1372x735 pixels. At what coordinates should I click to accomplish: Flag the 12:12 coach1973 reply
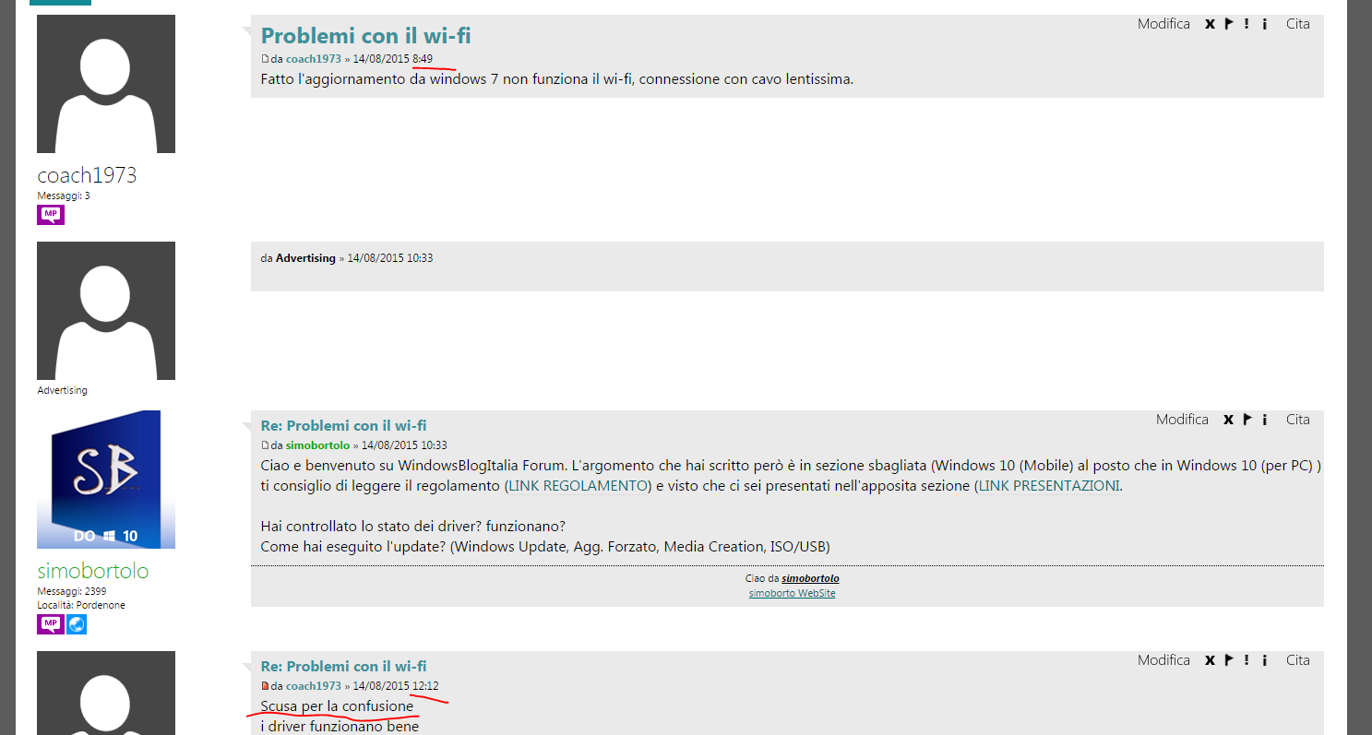tap(1229, 660)
